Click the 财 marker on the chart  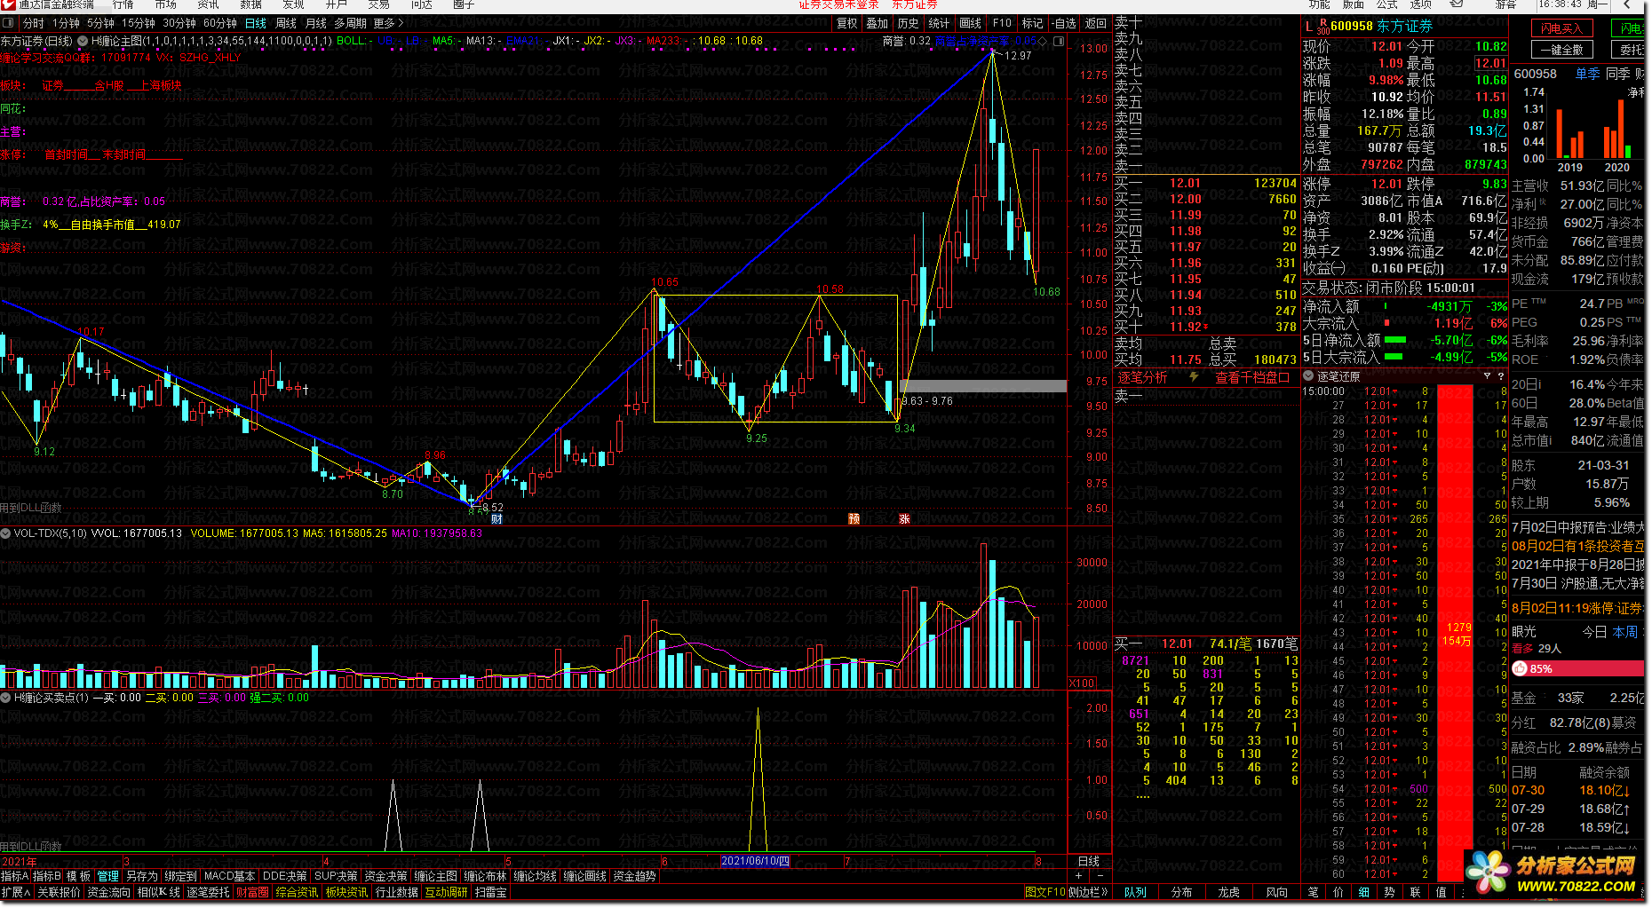coord(496,519)
